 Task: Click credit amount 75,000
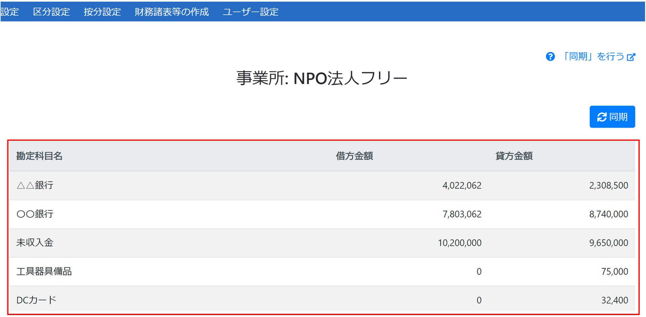(x=615, y=272)
